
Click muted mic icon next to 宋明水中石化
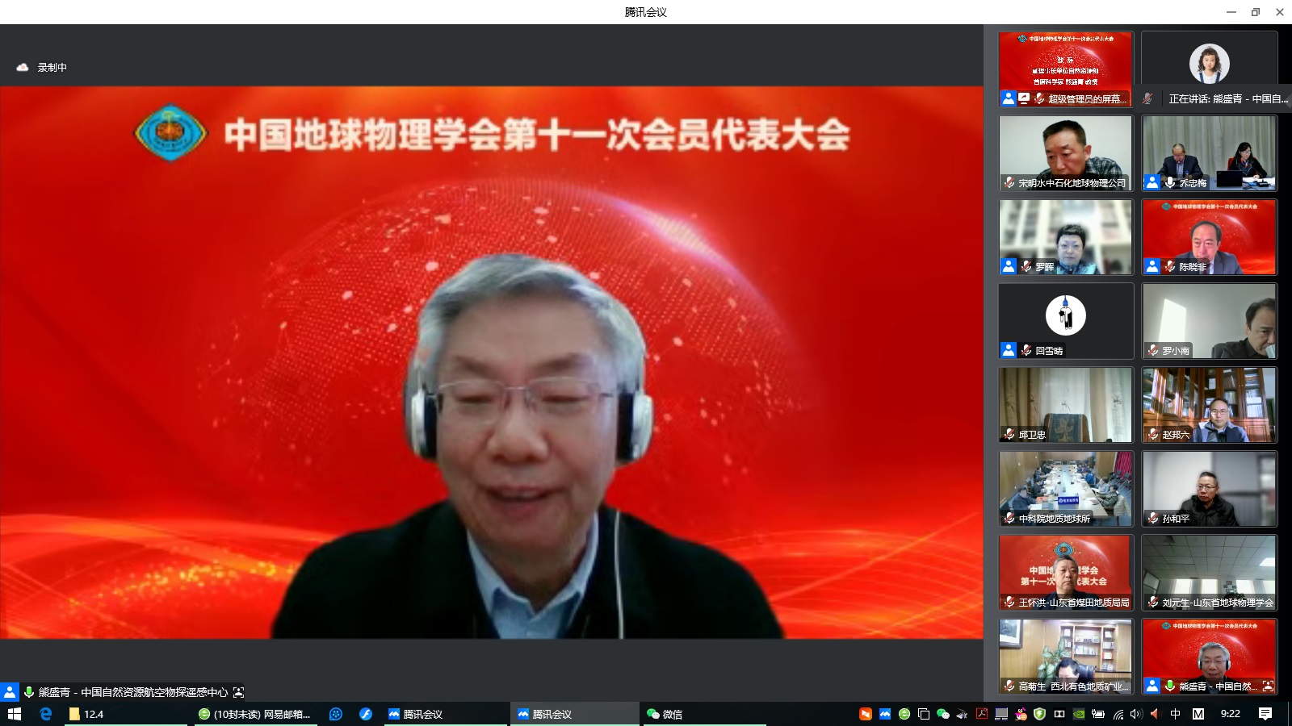tap(1009, 183)
